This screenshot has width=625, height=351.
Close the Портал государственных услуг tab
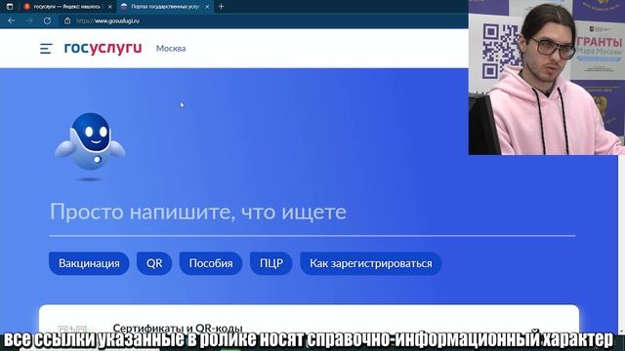(x=207, y=7)
